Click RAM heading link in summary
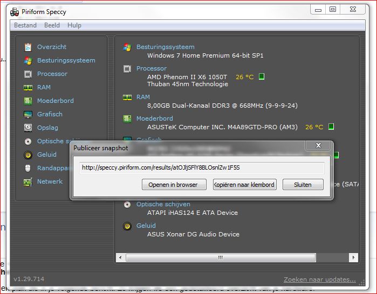Image resolution: width=377 pixels, height=294 pixels. [x=143, y=97]
